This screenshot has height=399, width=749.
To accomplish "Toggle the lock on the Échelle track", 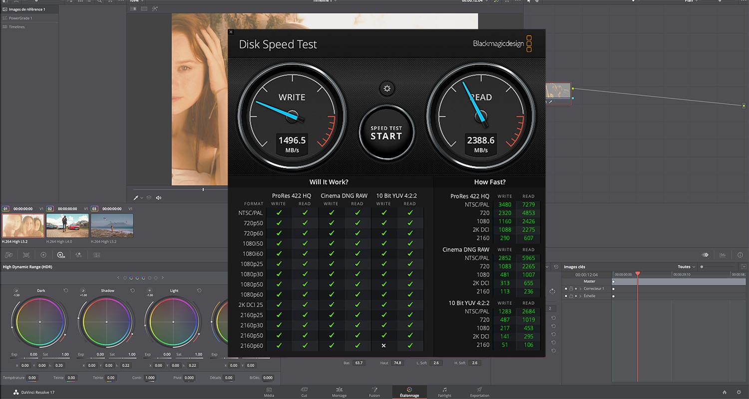I will click(x=571, y=295).
